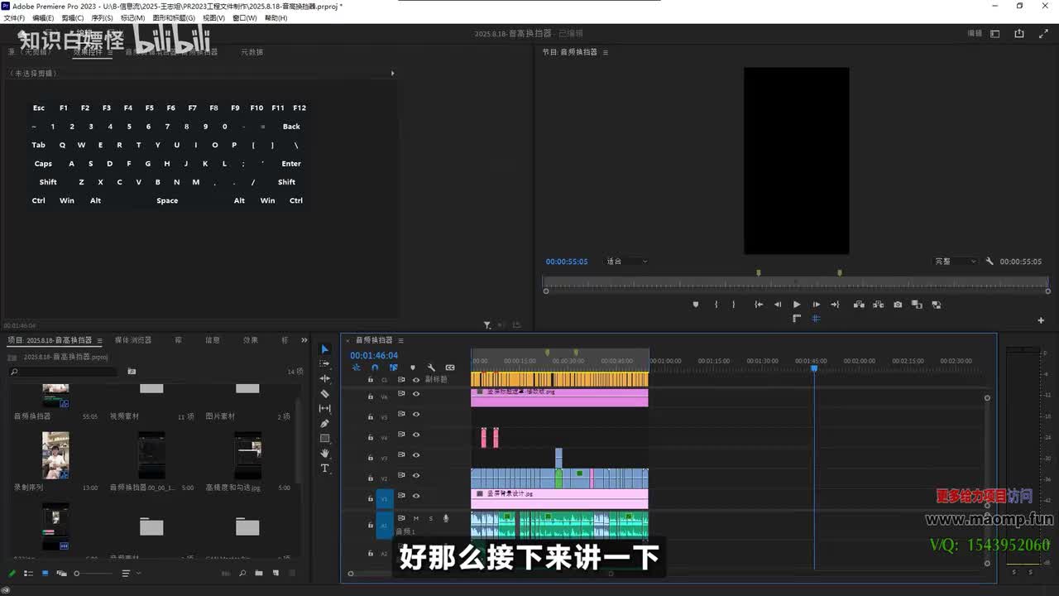Play the program monitor

(797, 305)
